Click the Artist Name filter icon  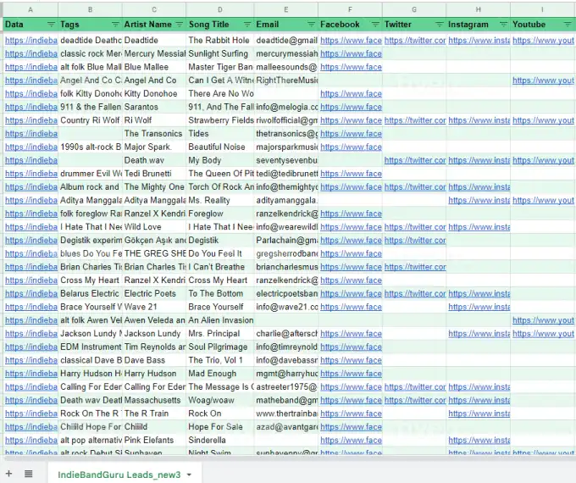(x=178, y=25)
